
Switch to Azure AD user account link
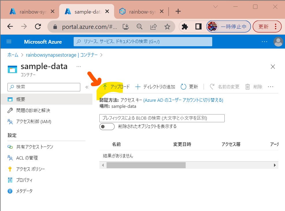pos(183,100)
